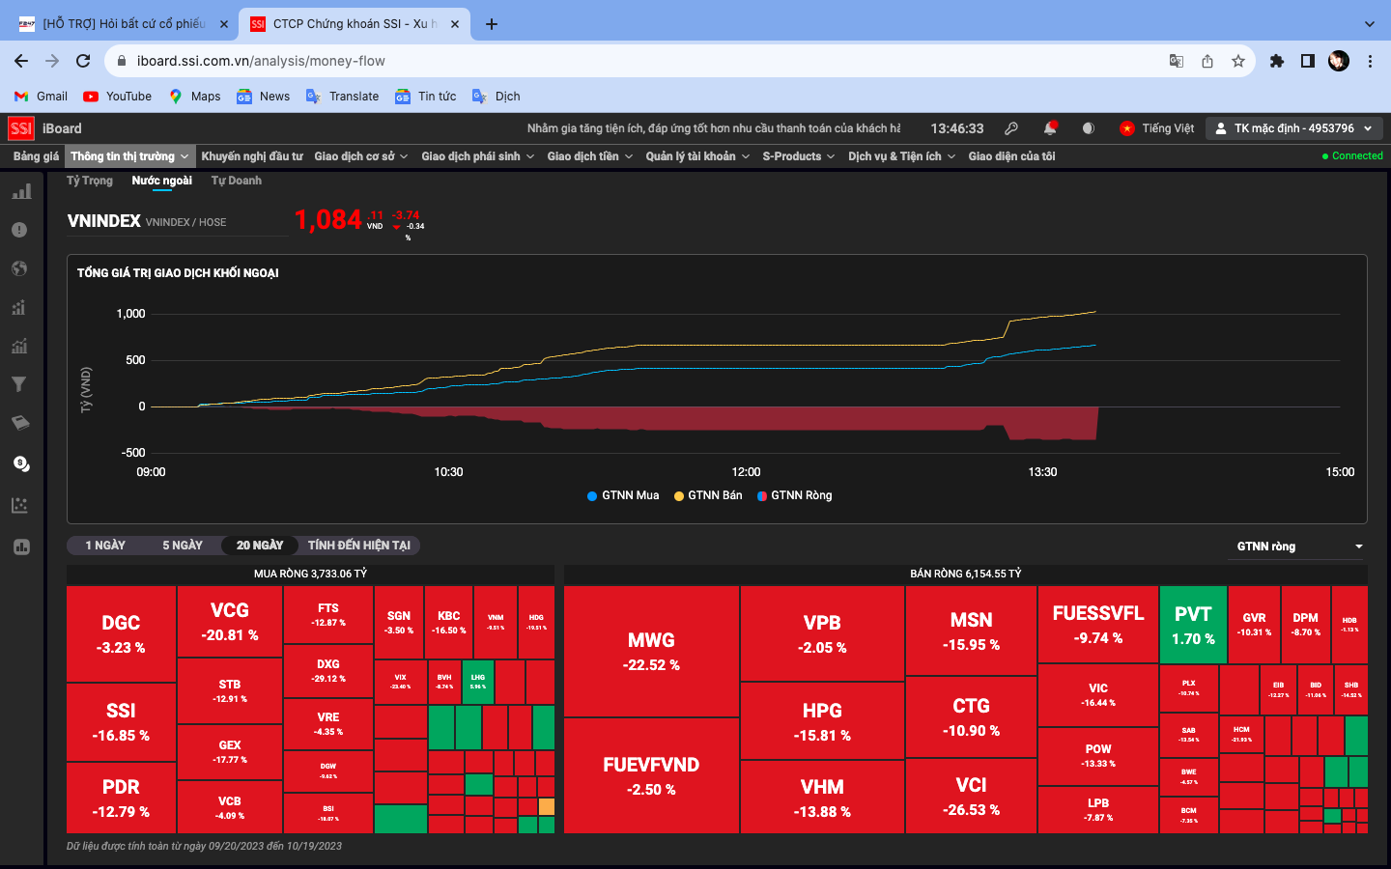This screenshot has width=1391, height=869.
Task: Open the TK mặc định account dropdown
Action: click(1294, 128)
